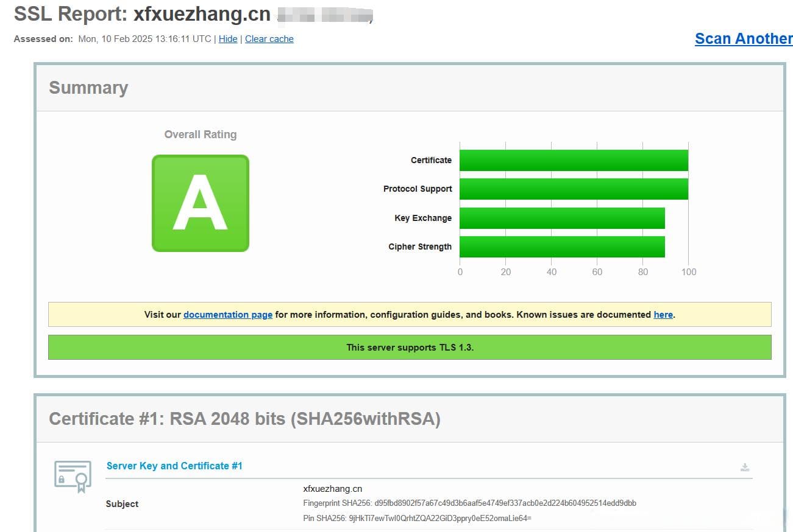Click the xfxuezhang.cn subject name
Viewport: 793px width, 532px height.
[333, 489]
